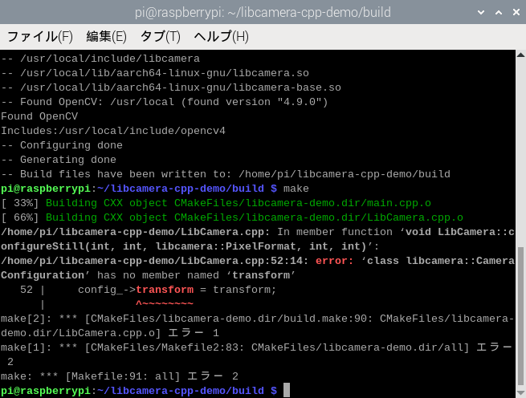Click the scrollbar up arrow
The width and height of the screenshot is (526, 398).
(x=520, y=55)
